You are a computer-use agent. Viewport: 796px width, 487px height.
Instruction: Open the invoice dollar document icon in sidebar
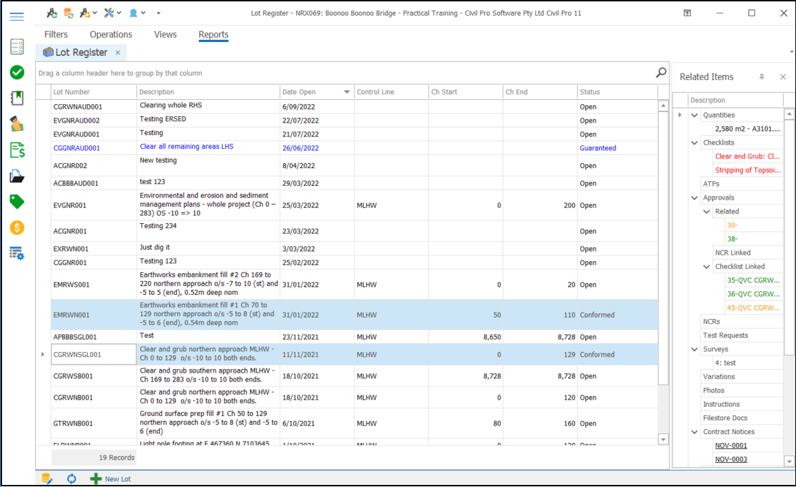(17, 149)
